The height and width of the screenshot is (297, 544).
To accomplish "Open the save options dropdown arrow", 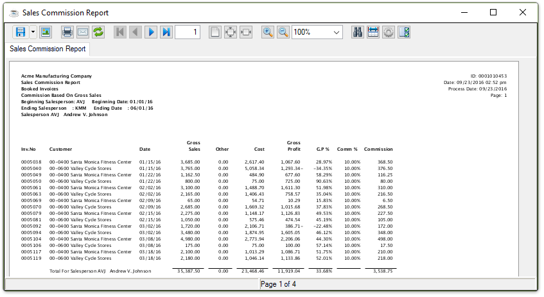I will pos(33,32).
